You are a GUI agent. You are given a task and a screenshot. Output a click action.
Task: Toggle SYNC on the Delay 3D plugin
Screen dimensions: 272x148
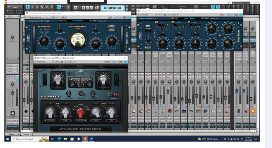[x=148, y=26]
